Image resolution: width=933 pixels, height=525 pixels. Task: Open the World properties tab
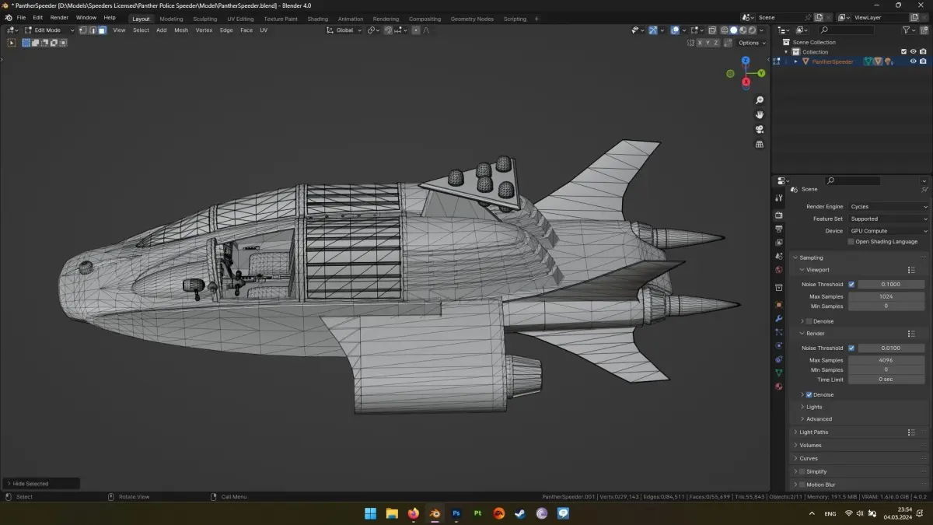pos(779,270)
